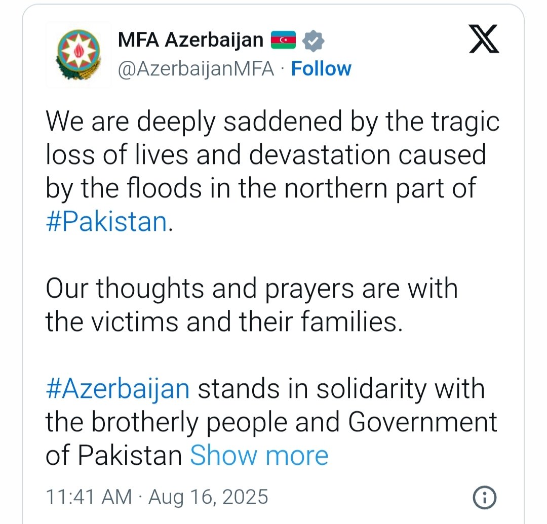The height and width of the screenshot is (524, 547).
Task: Open the tweet info icon
Action: (x=484, y=497)
